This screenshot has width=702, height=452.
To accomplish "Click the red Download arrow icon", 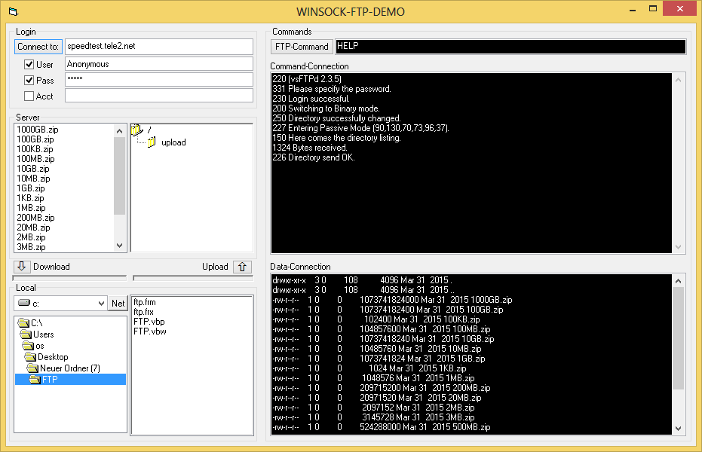I will click(21, 266).
